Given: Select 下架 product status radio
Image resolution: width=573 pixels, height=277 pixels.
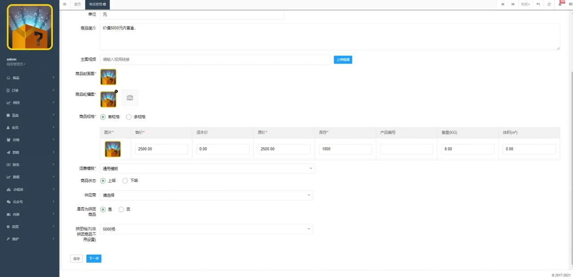Looking at the screenshot, I should pyautogui.click(x=125, y=181).
